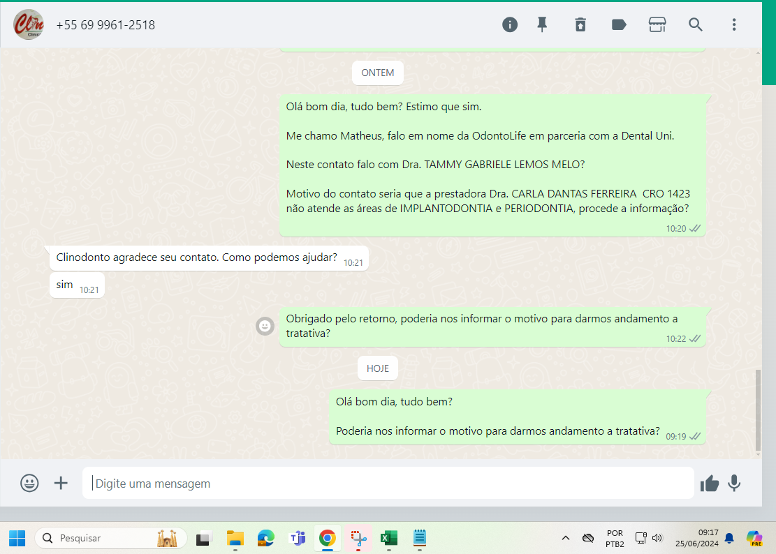
Task: Search within chat using magnifier icon
Action: (x=696, y=24)
